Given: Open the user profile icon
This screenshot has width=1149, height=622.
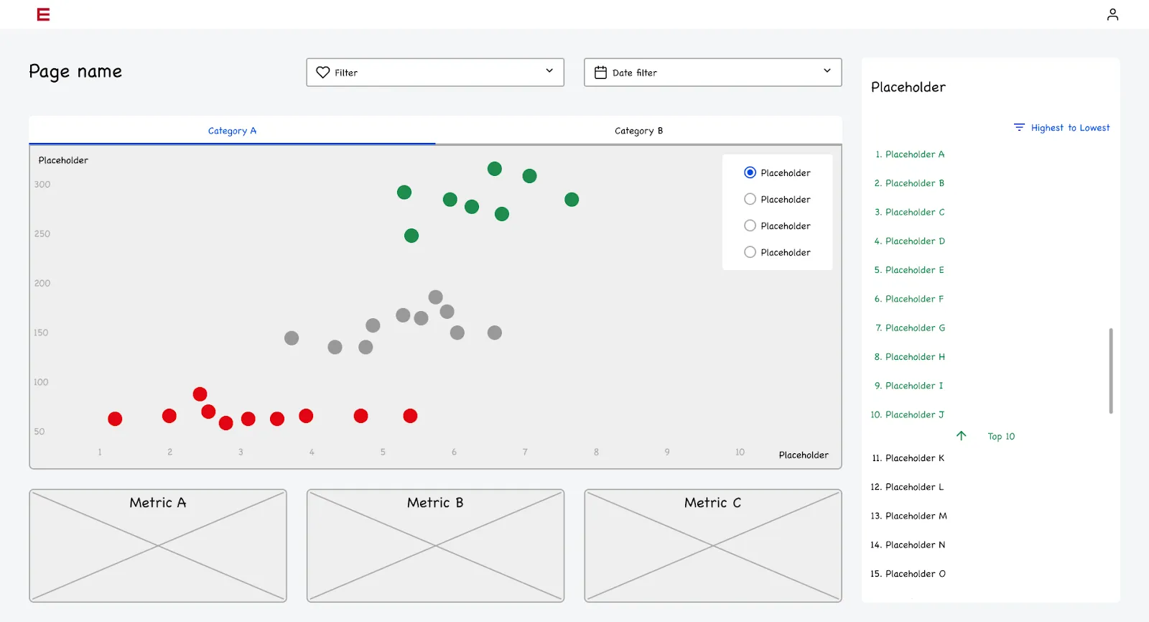Looking at the screenshot, I should coord(1112,14).
